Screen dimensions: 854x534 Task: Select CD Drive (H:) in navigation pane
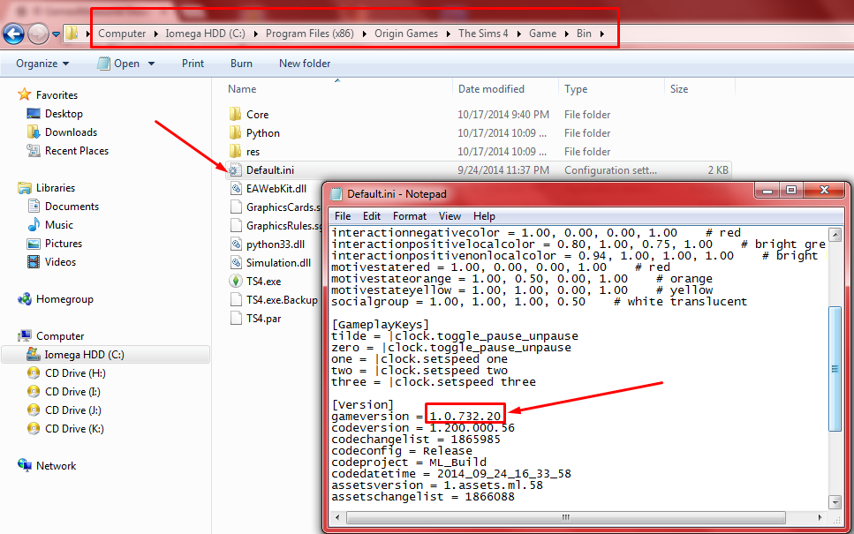pyautogui.click(x=66, y=372)
